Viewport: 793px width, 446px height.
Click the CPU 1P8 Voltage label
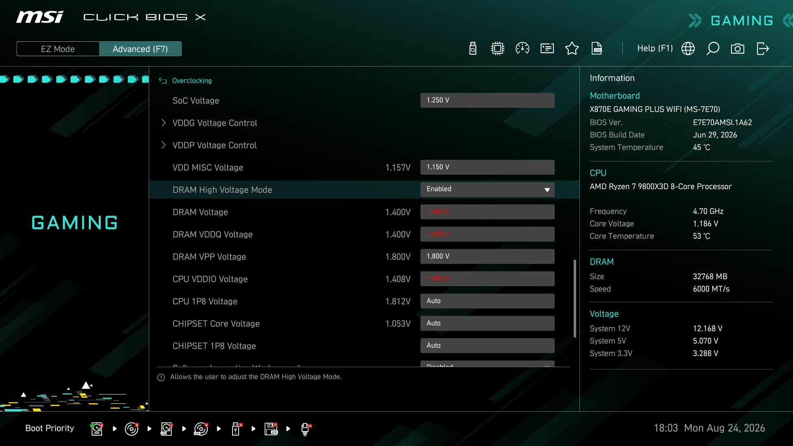click(x=205, y=301)
